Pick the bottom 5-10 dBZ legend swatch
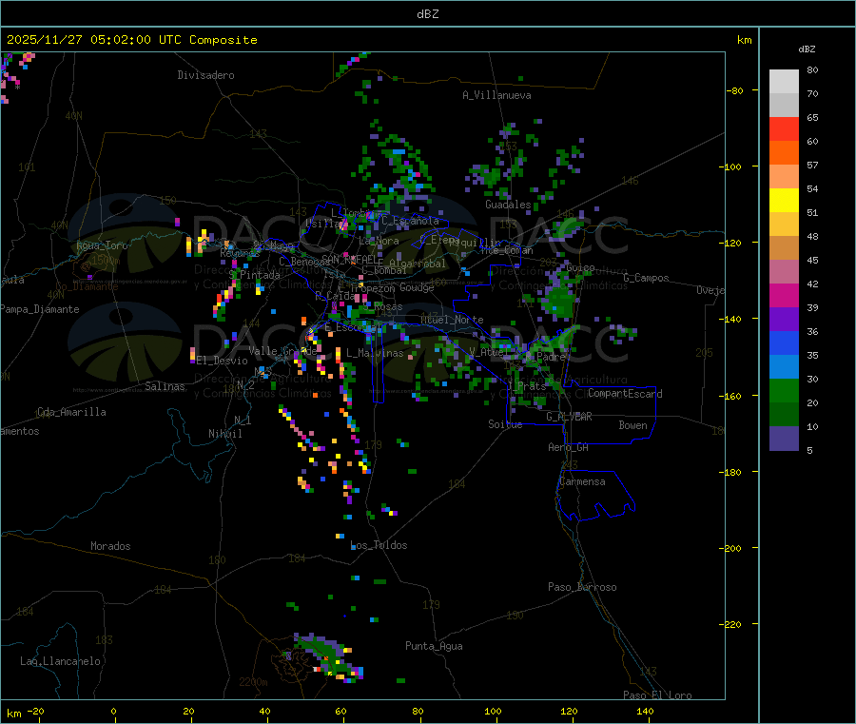Screen dimensions: 856x724 784,439
